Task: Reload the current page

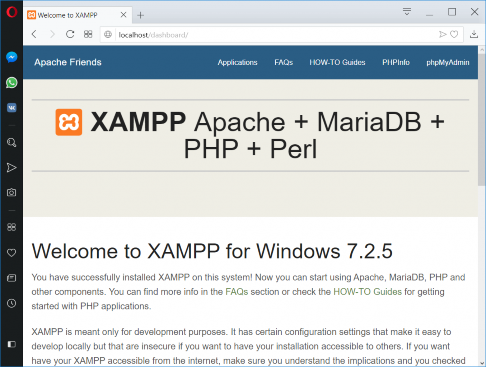Action: pyautogui.click(x=70, y=34)
